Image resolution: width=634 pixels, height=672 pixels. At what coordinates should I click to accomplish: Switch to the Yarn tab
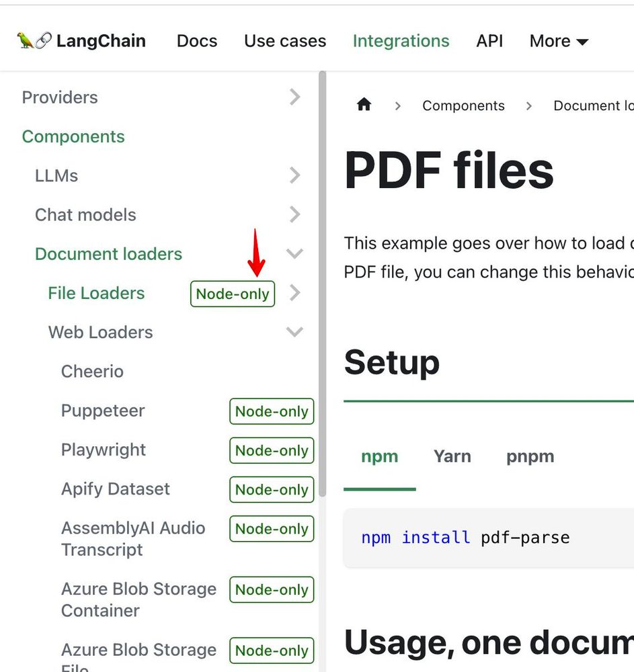coord(452,456)
